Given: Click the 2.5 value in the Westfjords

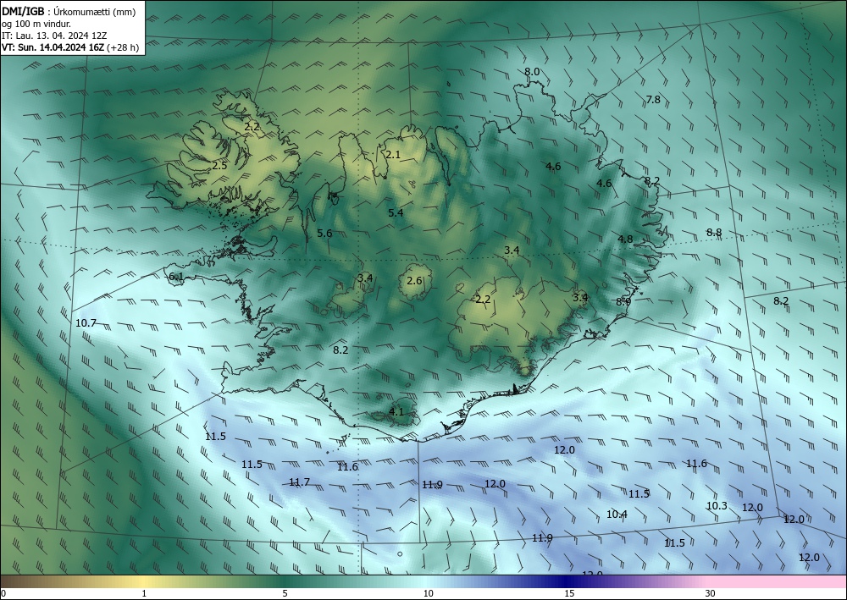Looking at the screenshot, I should (x=219, y=166).
